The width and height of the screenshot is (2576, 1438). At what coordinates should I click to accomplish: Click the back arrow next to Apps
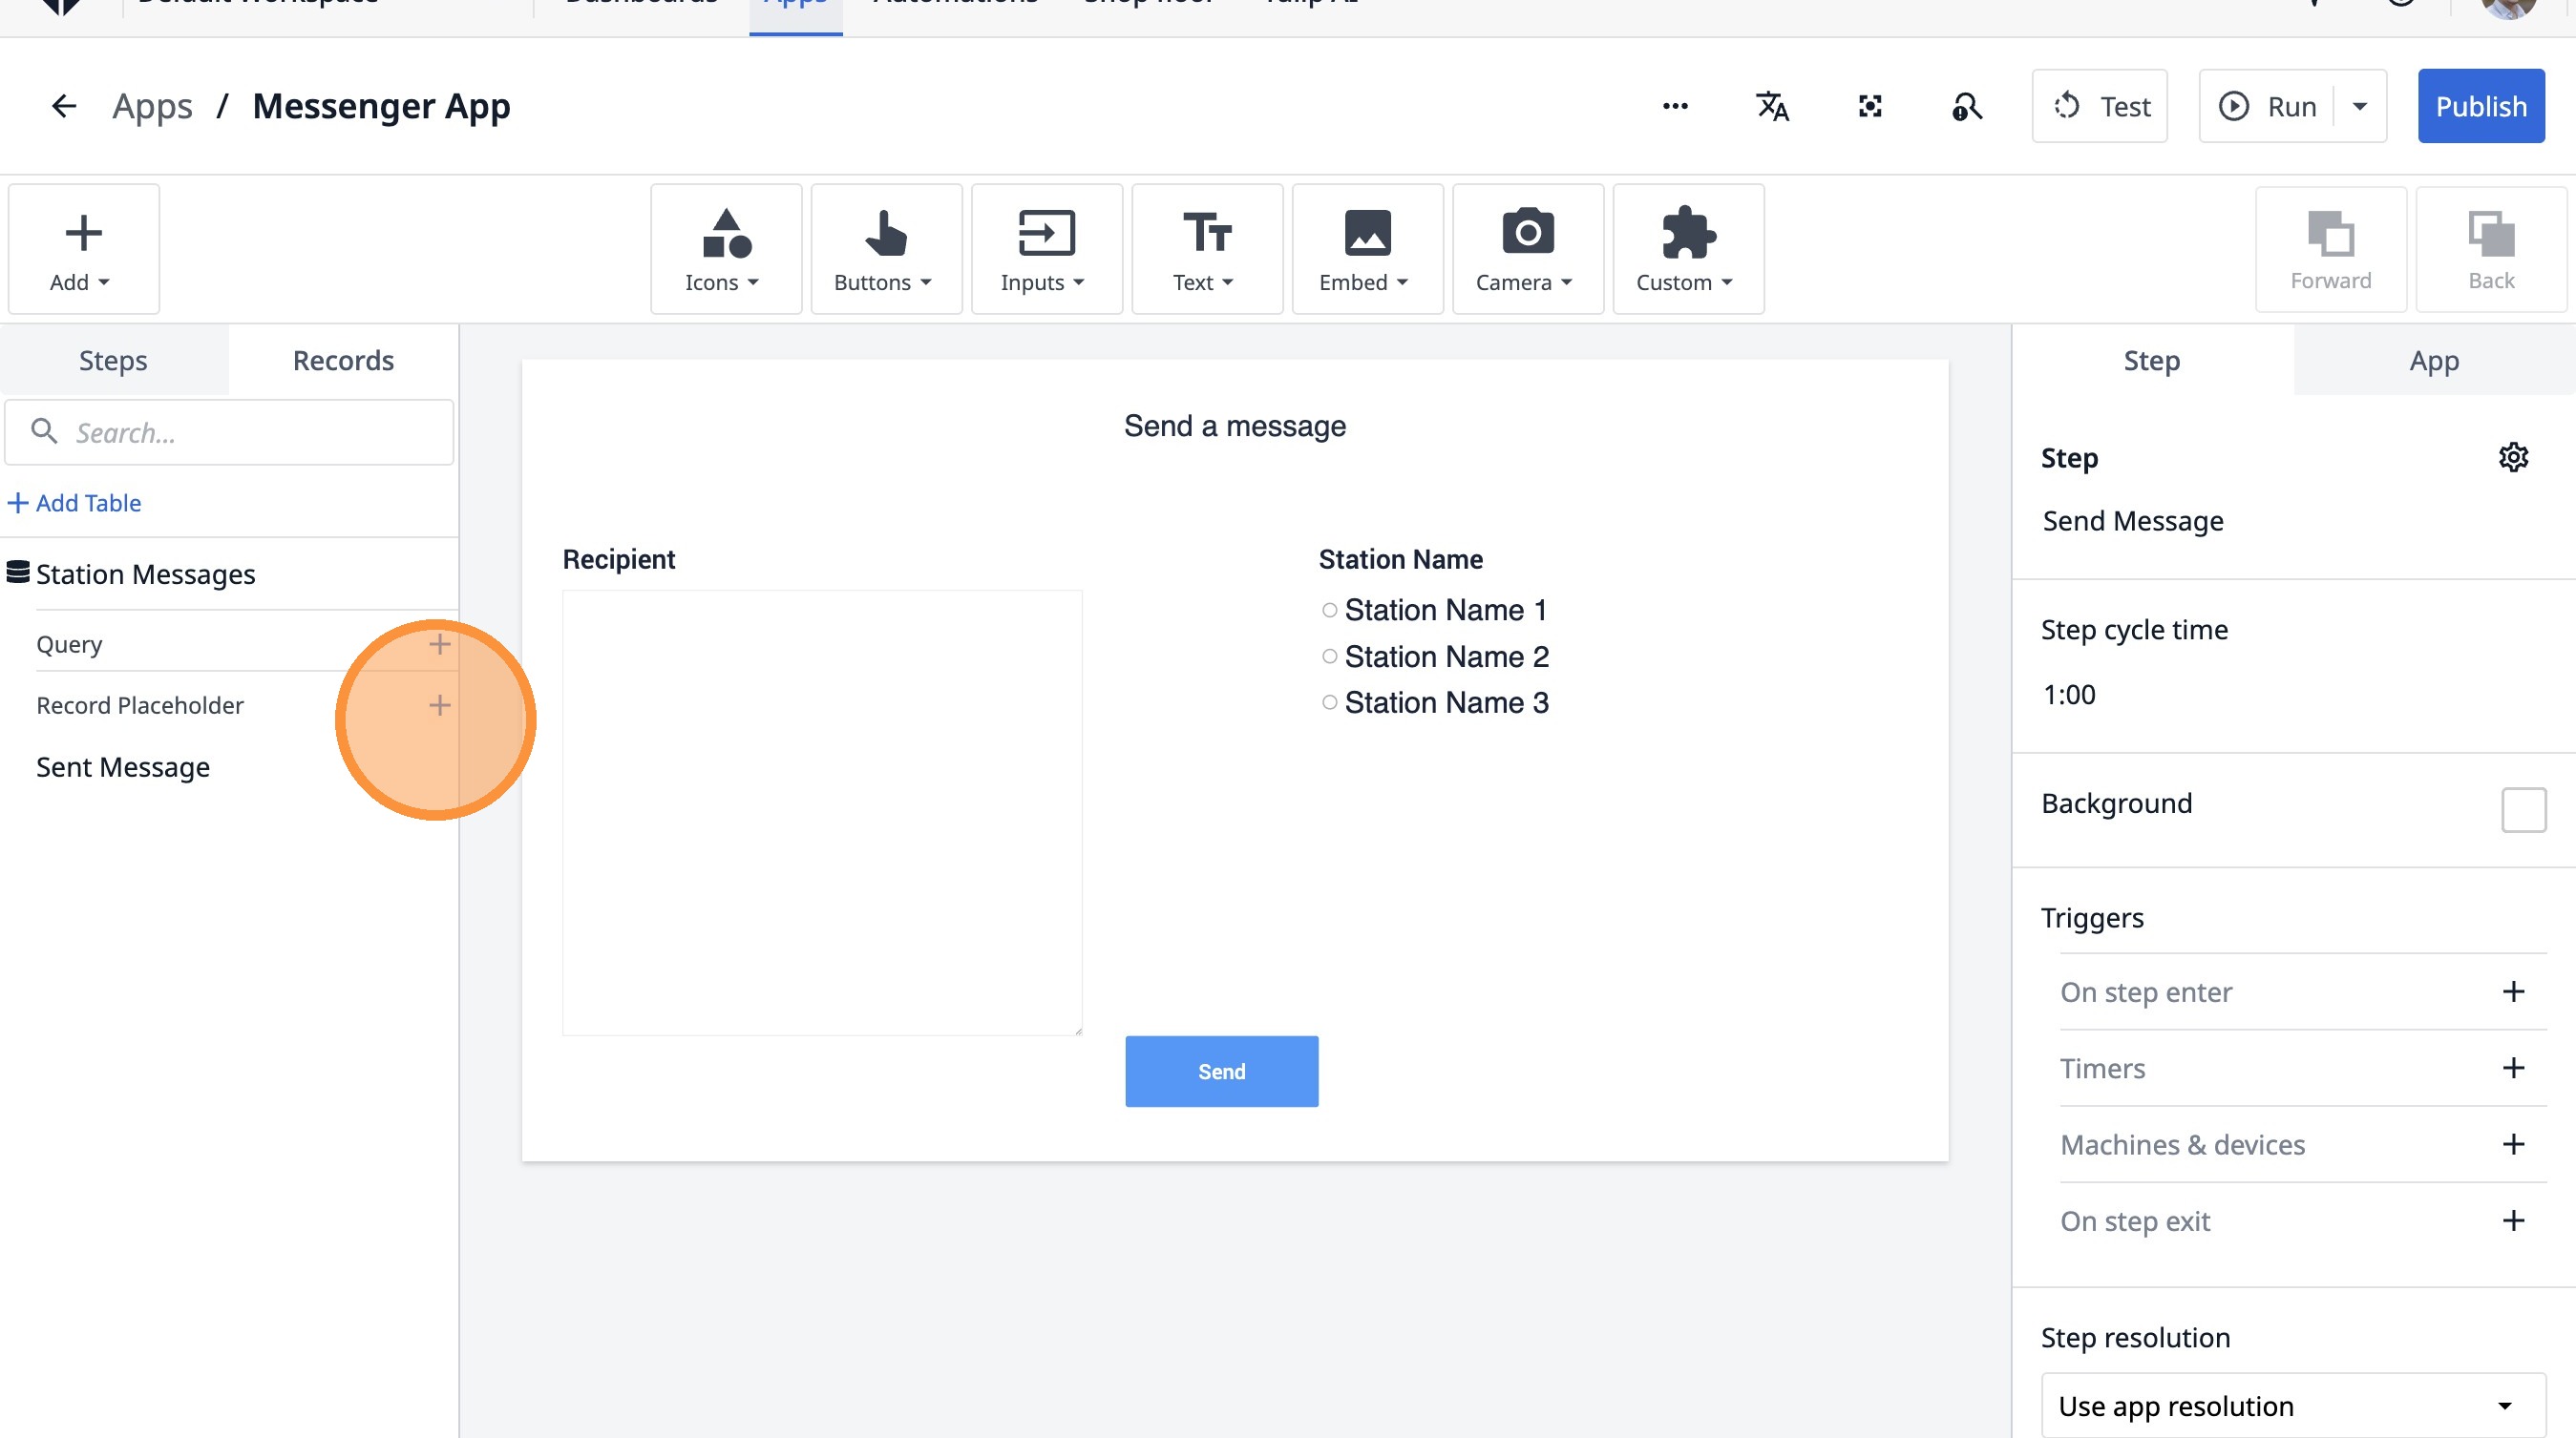click(x=64, y=106)
